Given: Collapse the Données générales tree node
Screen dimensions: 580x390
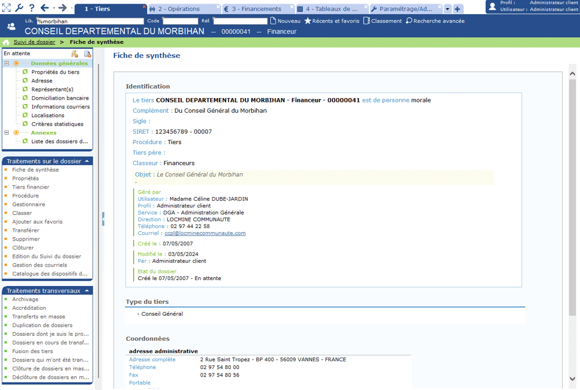Looking at the screenshot, I should click(x=6, y=63).
